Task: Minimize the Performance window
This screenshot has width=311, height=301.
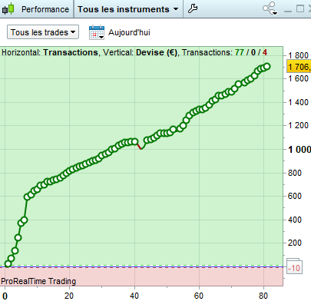Action: [288, 11]
